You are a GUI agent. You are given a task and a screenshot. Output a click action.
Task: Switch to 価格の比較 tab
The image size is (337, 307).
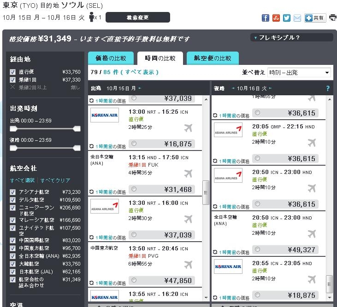coord(111,58)
